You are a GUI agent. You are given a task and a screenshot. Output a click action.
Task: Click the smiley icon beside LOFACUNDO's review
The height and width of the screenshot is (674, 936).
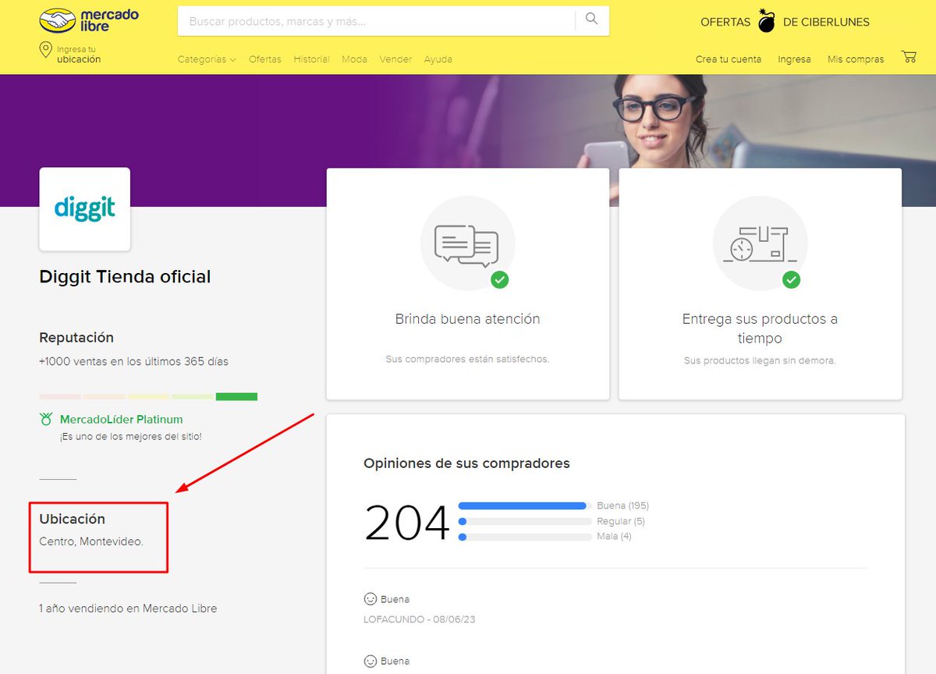pyautogui.click(x=370, y=599)
